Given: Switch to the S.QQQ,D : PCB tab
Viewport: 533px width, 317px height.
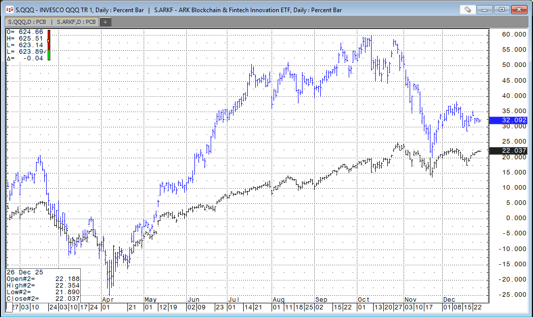Looking at the screenshot, I should click(x=26, y=22).
